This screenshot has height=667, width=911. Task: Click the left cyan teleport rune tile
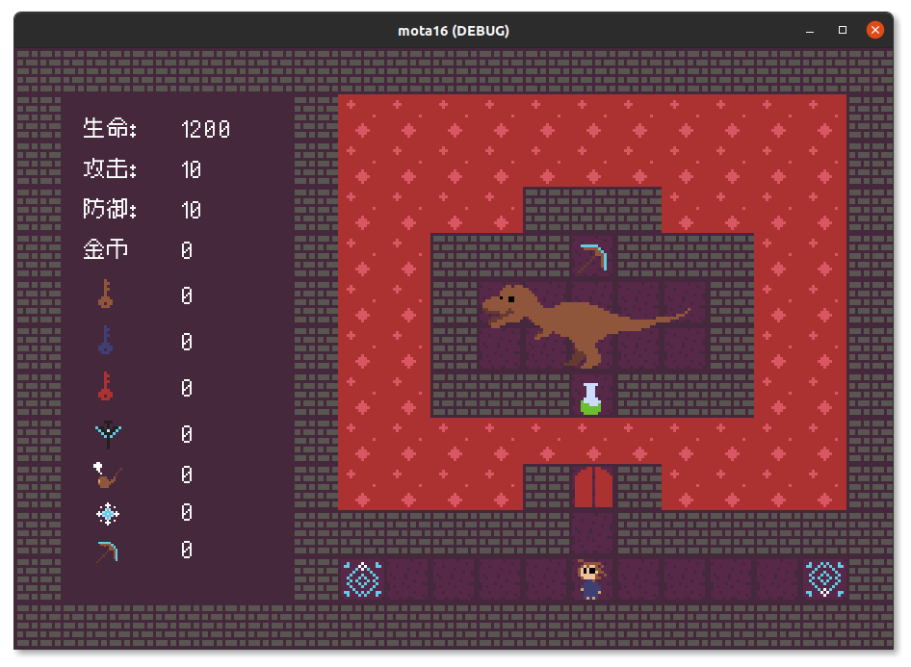click(x=362, y=579)
